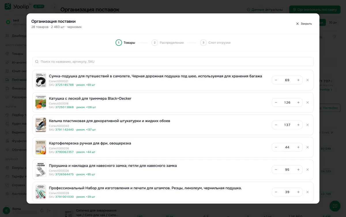Go to step 3 Слот отгрузки
The image size is (346, 217).
tap(215, 43)
